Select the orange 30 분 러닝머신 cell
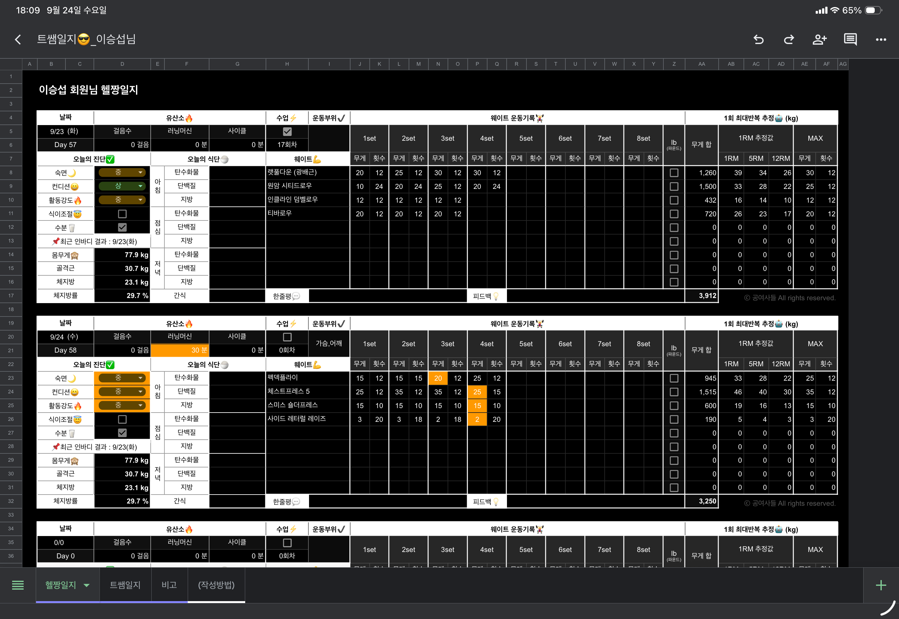Screen dimensions: 899x619 [x=180, y=350]
